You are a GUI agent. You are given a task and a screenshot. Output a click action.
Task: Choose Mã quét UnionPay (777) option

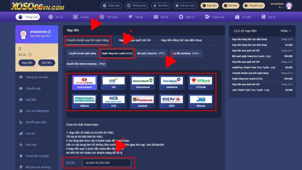tap(151, 53)
